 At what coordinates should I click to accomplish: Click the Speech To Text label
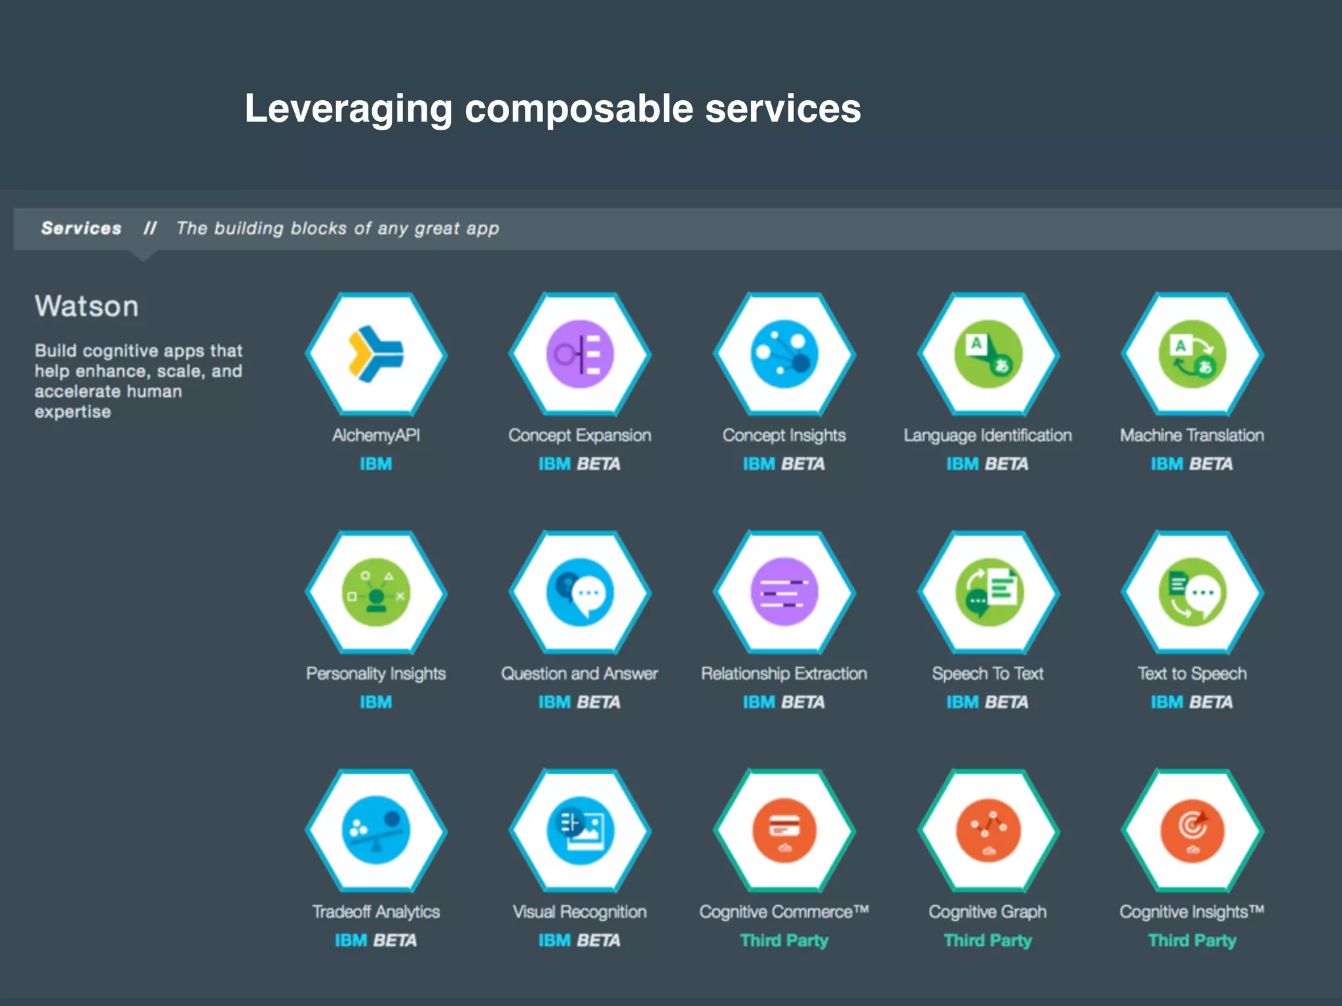pos(988,675)
